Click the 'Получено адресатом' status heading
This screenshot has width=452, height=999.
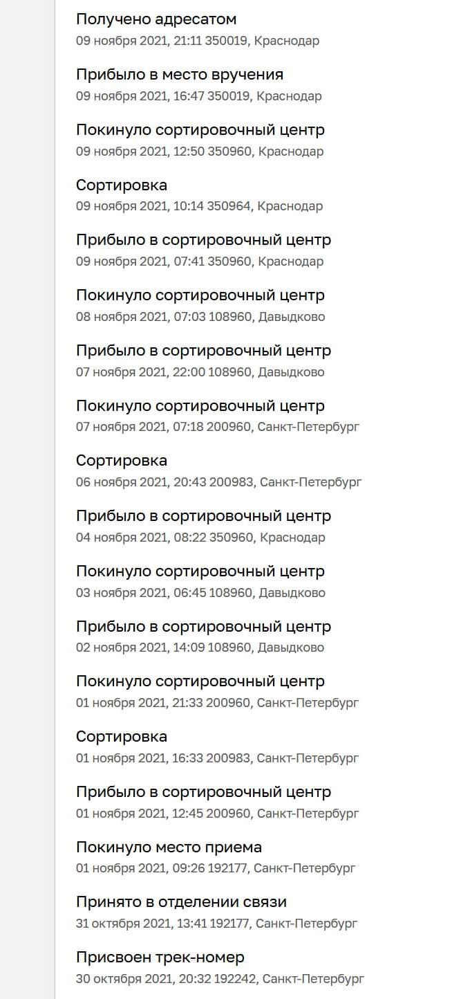(x=156, y=19)
